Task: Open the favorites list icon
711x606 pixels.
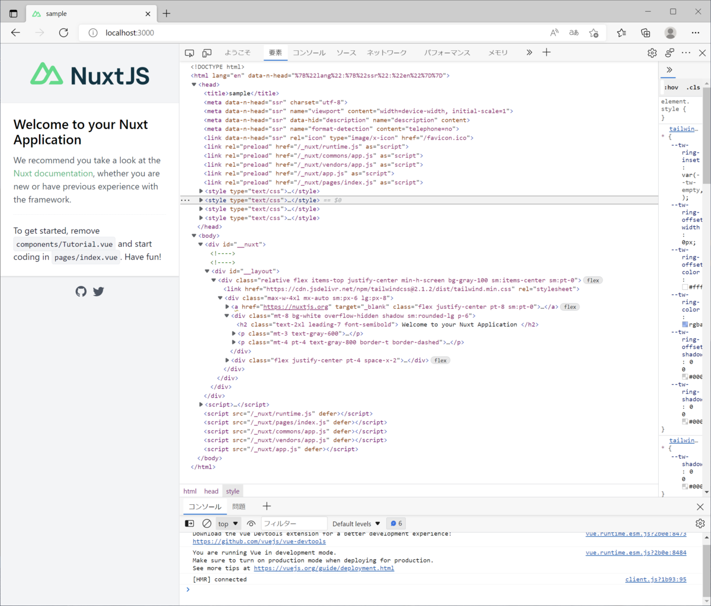Action: tap(621, 33)
